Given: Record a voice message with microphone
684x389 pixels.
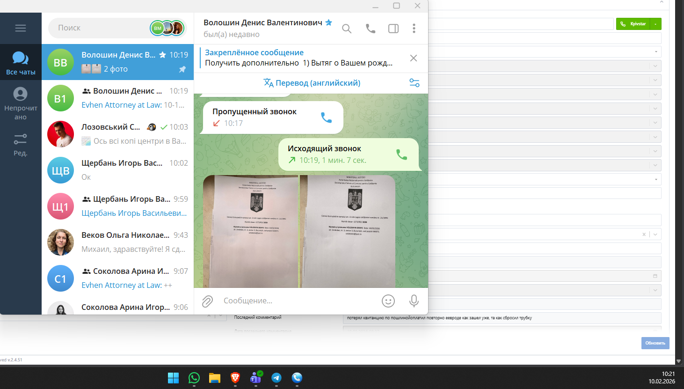Looking at the screenshot, I should (414, 301).
